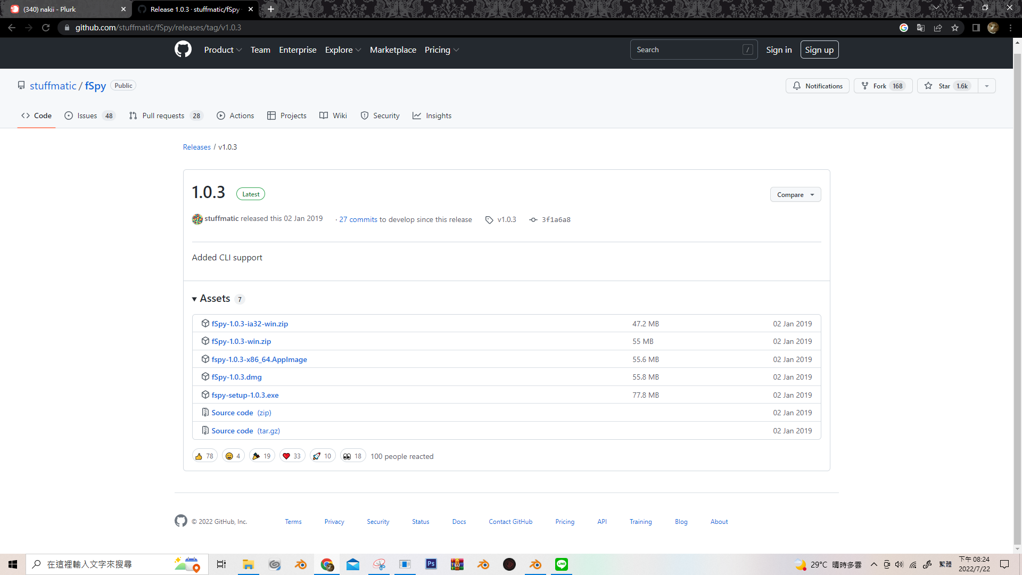Open the Projects tab
Viewport: 1022px width, 575px height.
pos(287,116)
